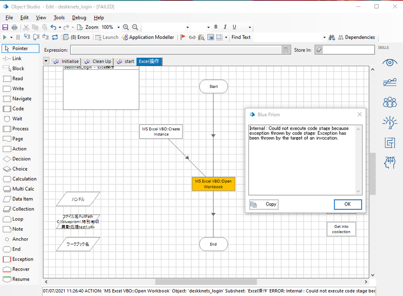The image size is (403, 296).
Task: Click Copy in the Blue Prism dialog
Action: tap(264, 204)
